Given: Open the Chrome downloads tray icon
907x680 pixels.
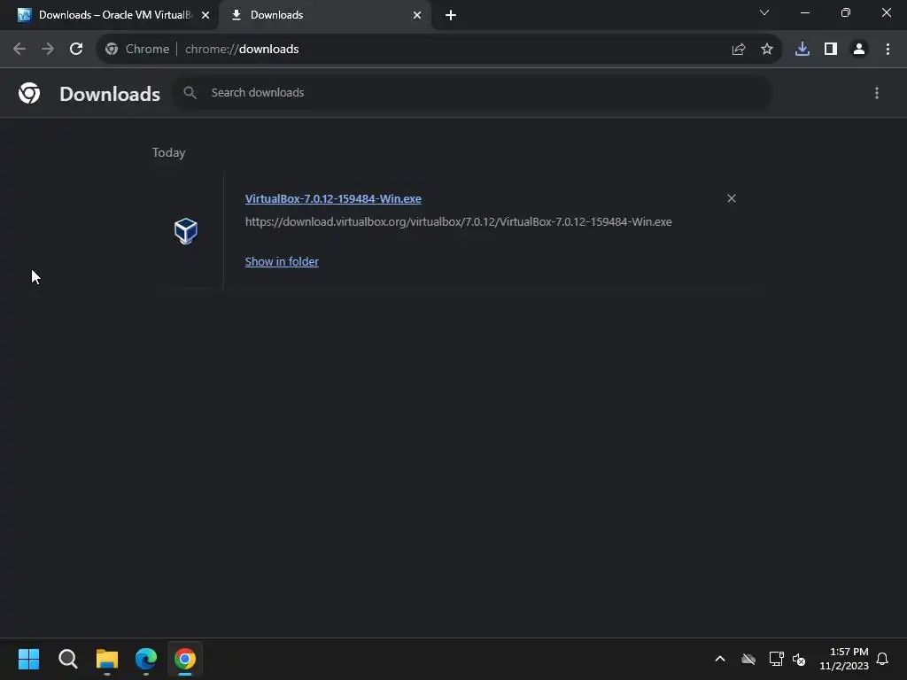Looking at the screenshot, I should pyautogui.click(x=802, y=50).
